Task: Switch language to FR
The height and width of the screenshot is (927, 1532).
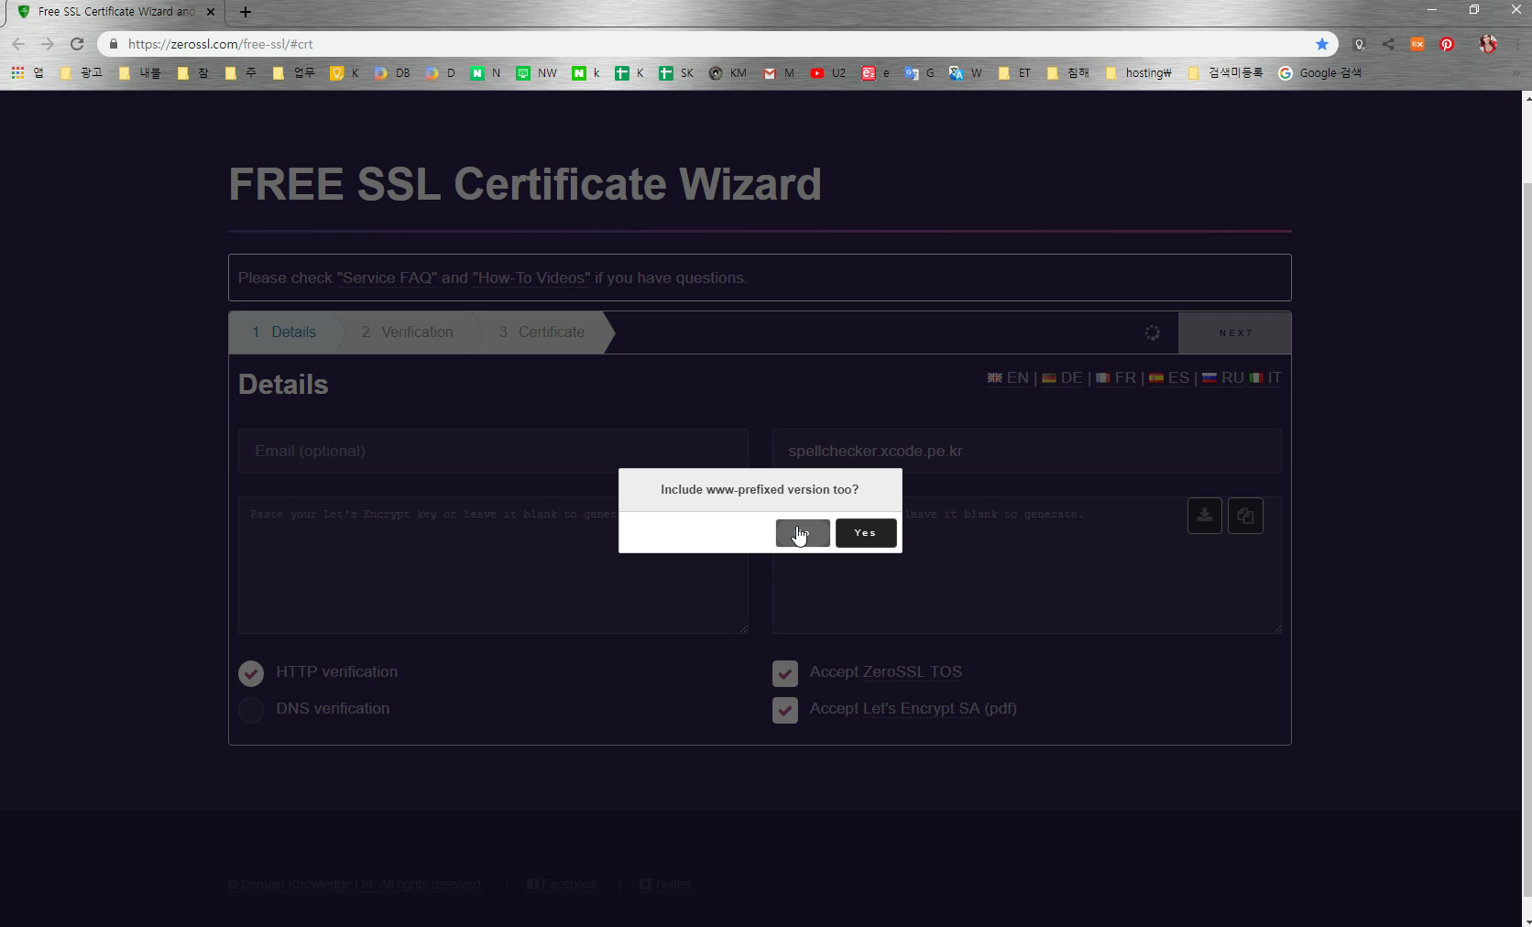Action: pos(1116,377)
